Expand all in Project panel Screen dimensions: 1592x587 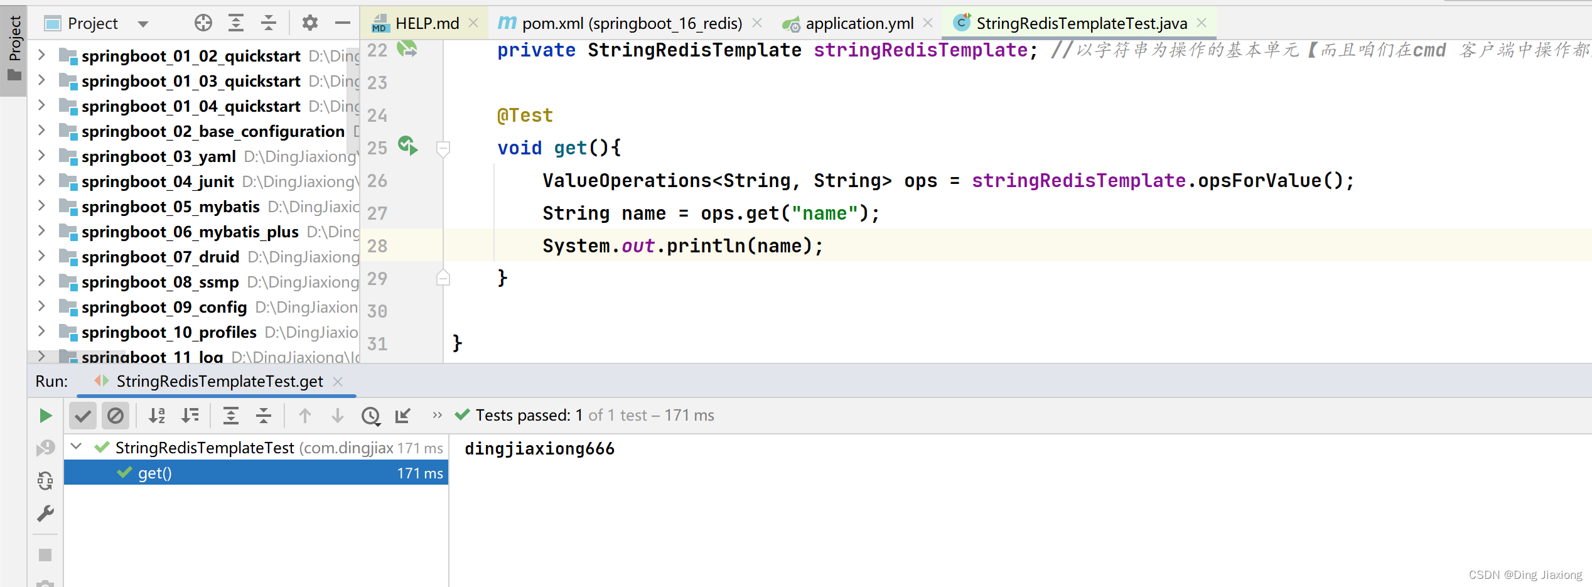tap(236, 23)
